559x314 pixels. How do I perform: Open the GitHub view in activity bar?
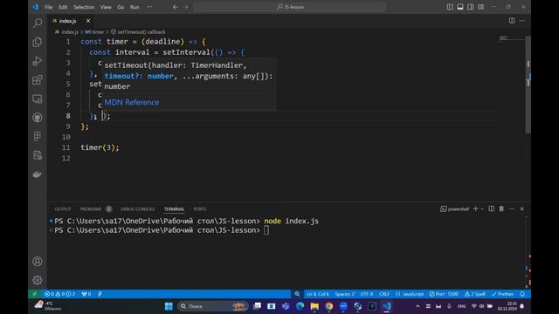point(38,118)
